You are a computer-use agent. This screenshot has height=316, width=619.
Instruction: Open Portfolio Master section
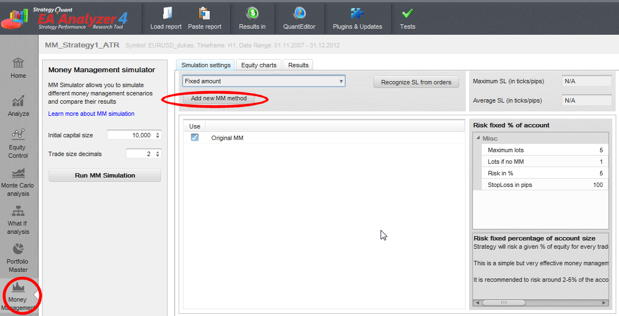18,258
